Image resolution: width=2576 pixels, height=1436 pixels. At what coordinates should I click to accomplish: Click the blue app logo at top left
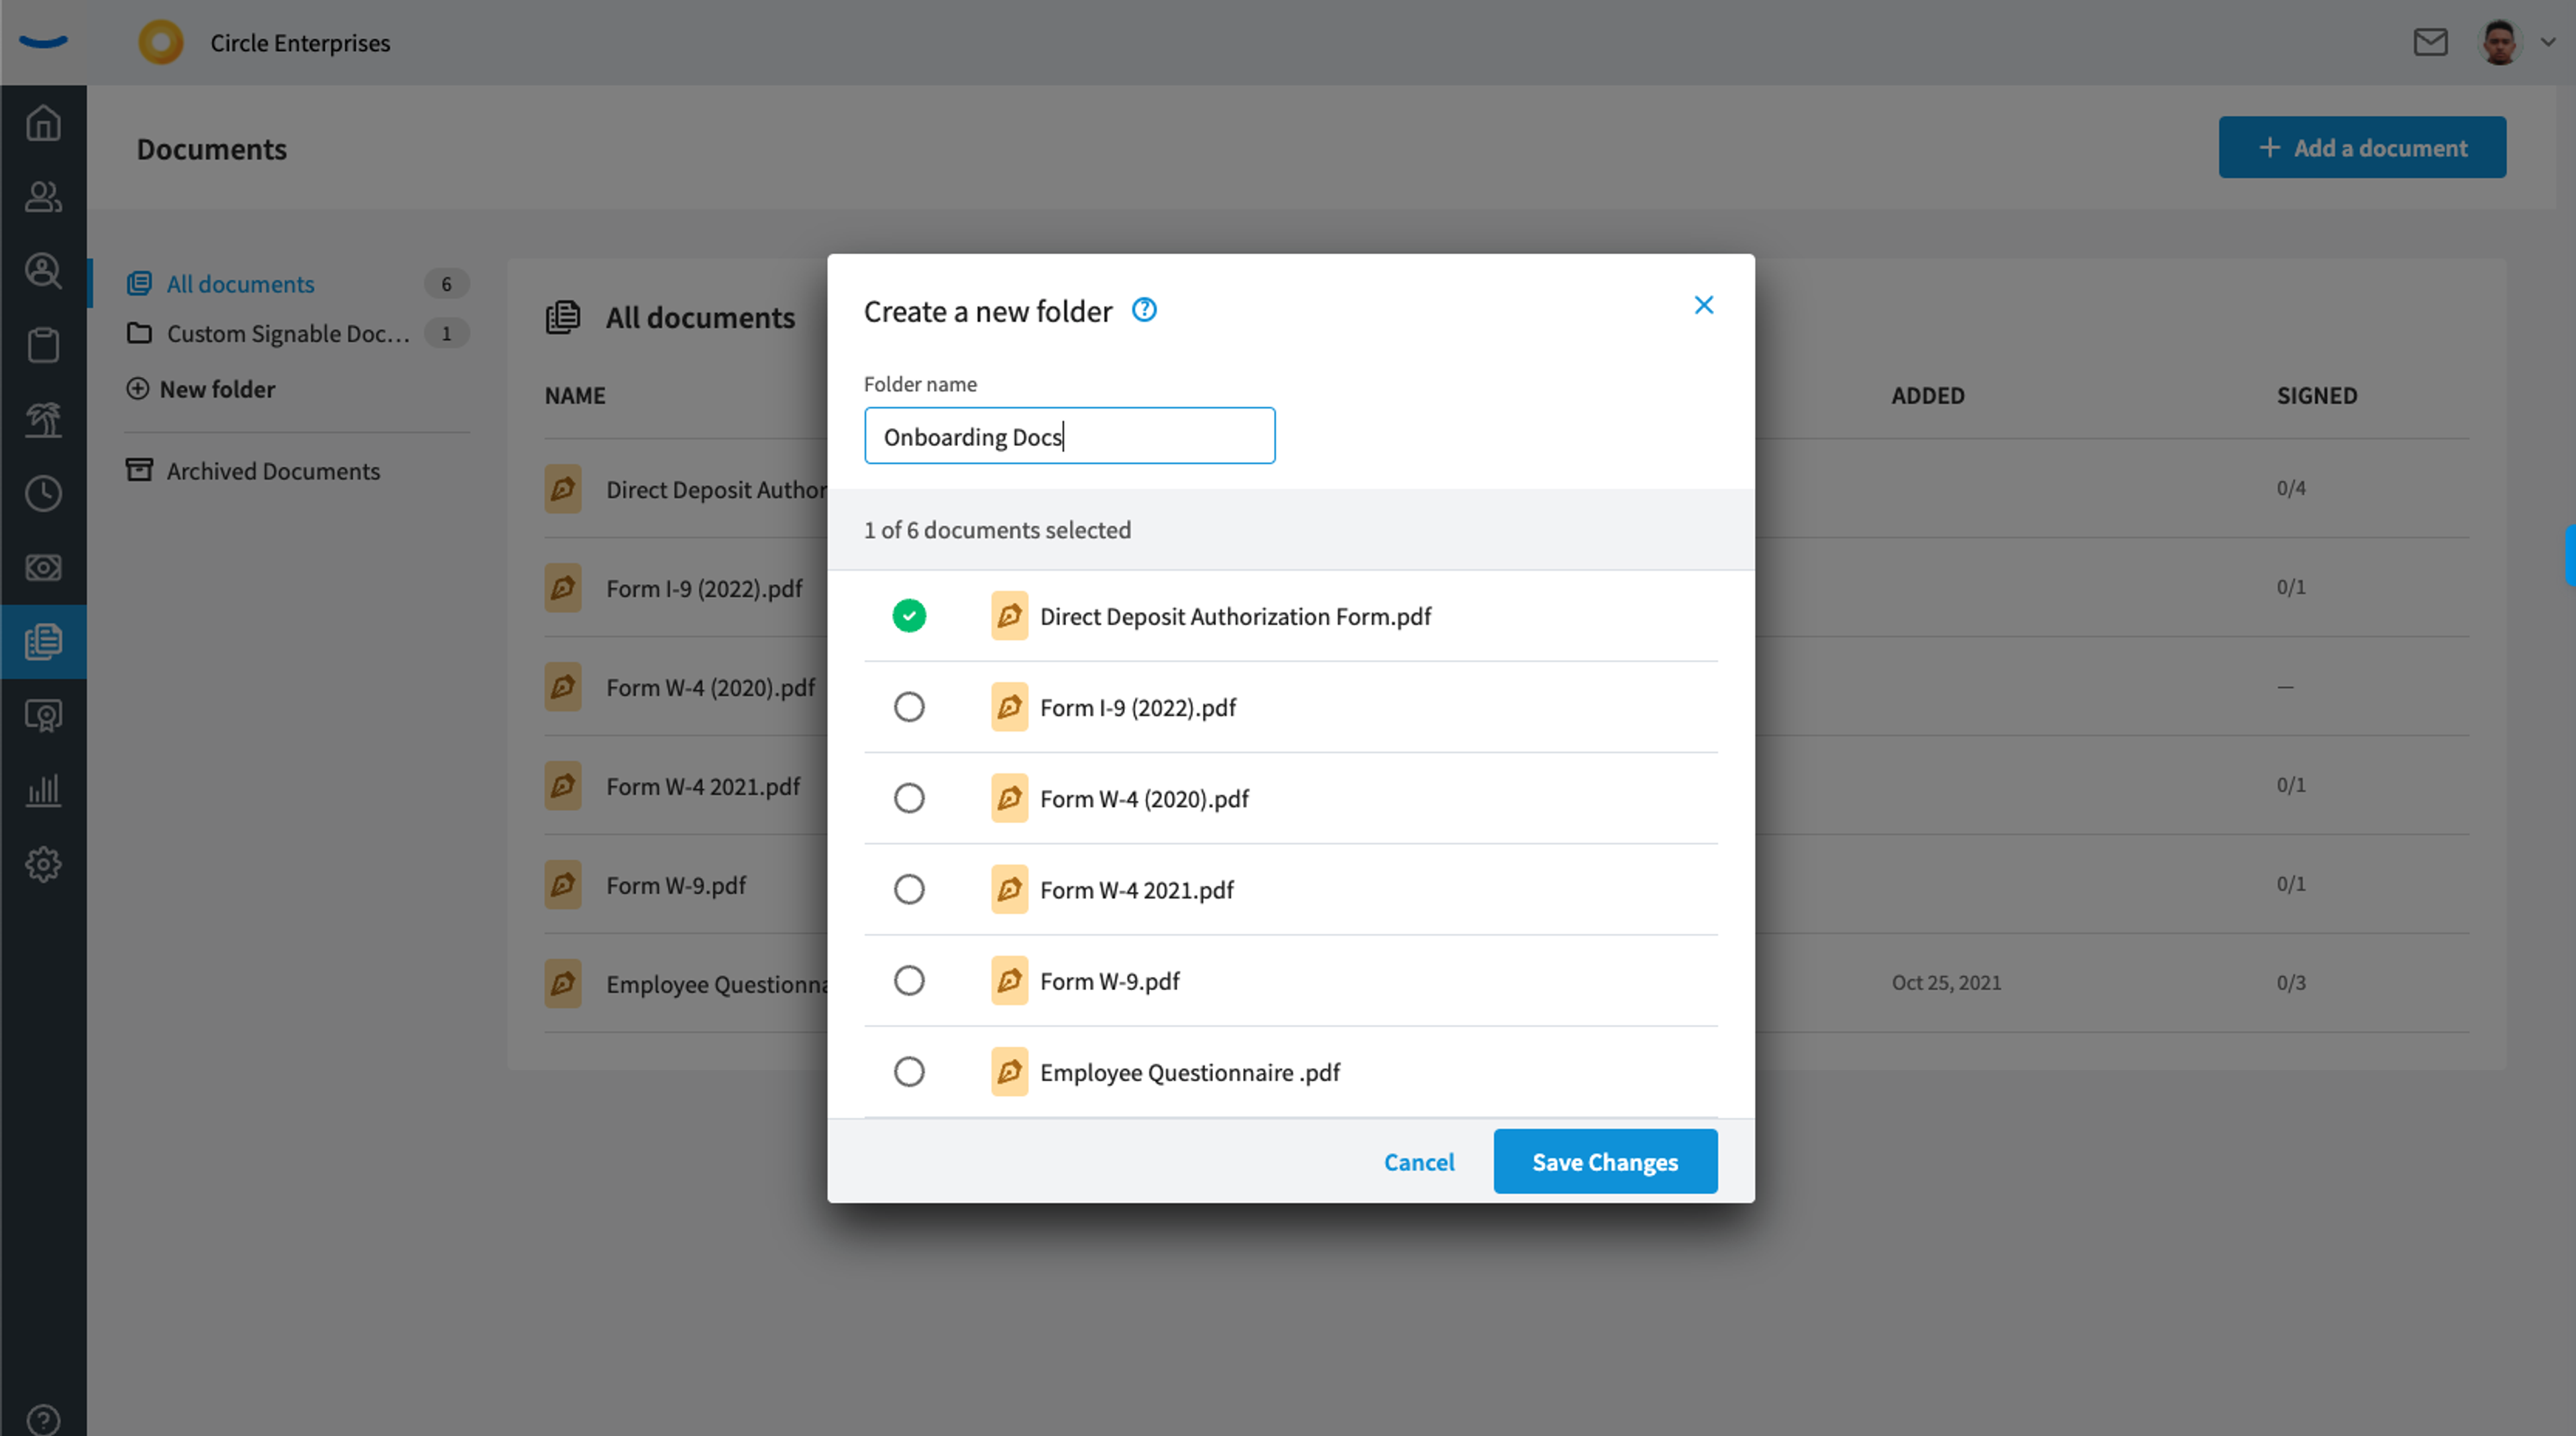pos(43,41)
